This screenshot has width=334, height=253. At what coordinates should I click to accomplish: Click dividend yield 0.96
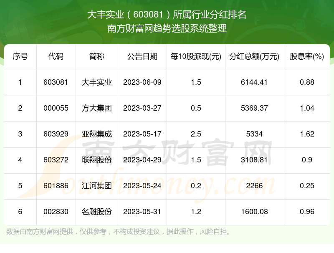click(307, 212)
